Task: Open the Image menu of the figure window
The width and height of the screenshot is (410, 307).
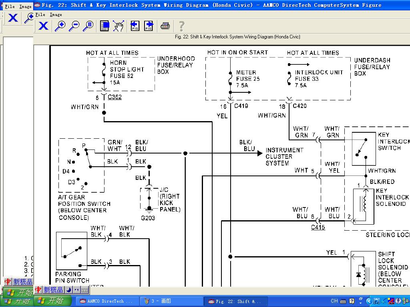Action: coord(56,14)
